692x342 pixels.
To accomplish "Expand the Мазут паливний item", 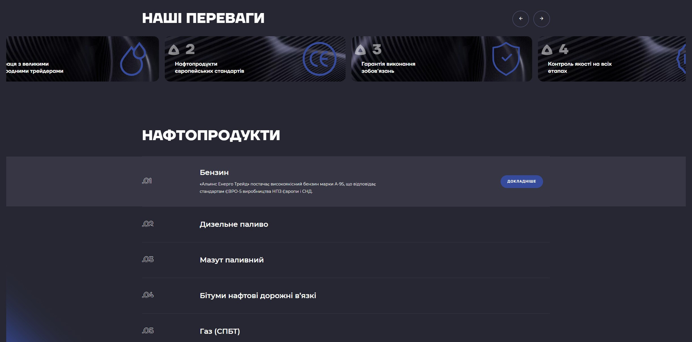I will 232,260.
